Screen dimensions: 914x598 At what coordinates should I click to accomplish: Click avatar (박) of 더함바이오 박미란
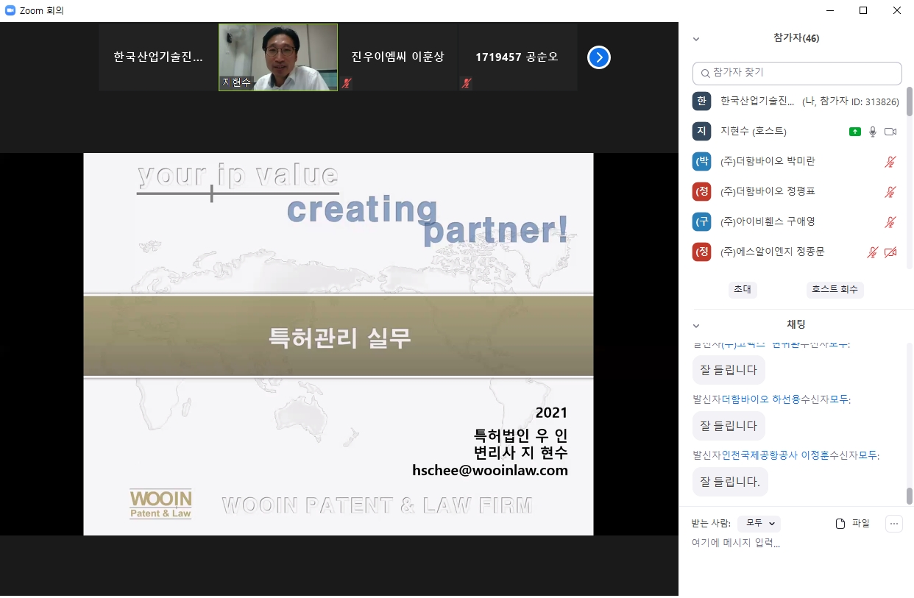coord(701,162)
